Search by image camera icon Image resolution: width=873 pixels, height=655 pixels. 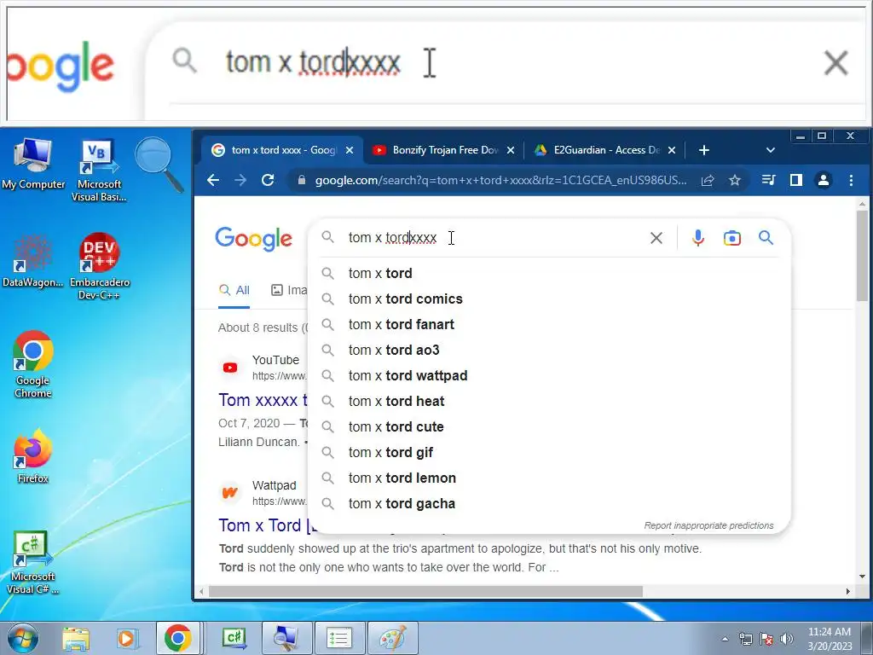click(732, 238)
